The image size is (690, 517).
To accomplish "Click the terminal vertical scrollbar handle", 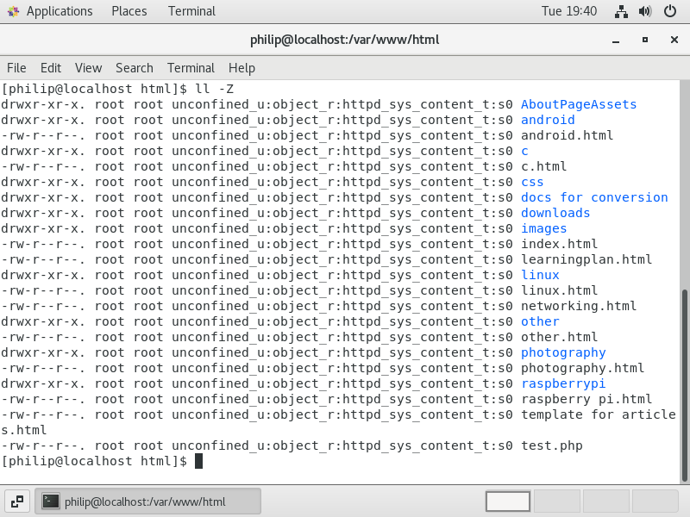I will coord(684,385).
